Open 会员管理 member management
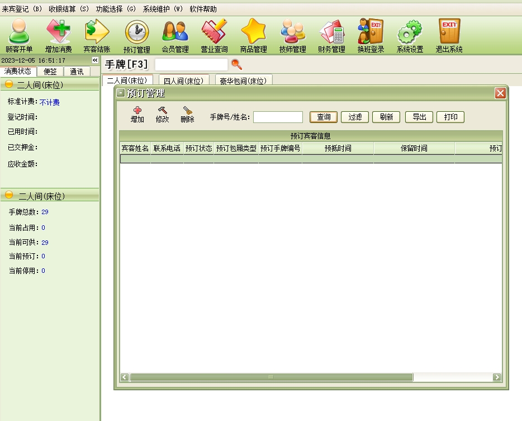The width and height of the screenshot is (522, 421). 175,36
